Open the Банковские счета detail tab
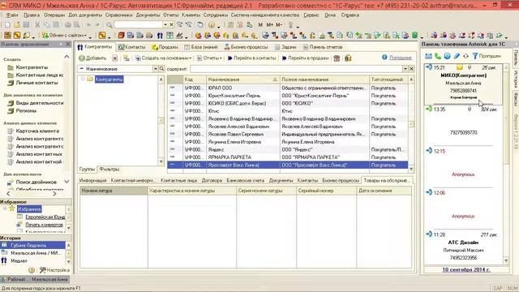The height and width of the screenshot is (292, 519). (x=245, y=180)
